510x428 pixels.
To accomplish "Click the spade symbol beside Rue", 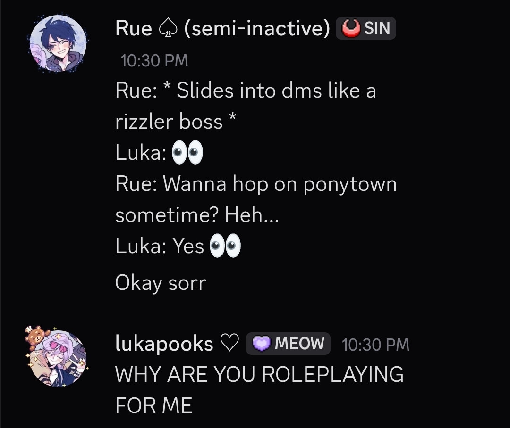I will pyautogui.click(x=168, y=29).
